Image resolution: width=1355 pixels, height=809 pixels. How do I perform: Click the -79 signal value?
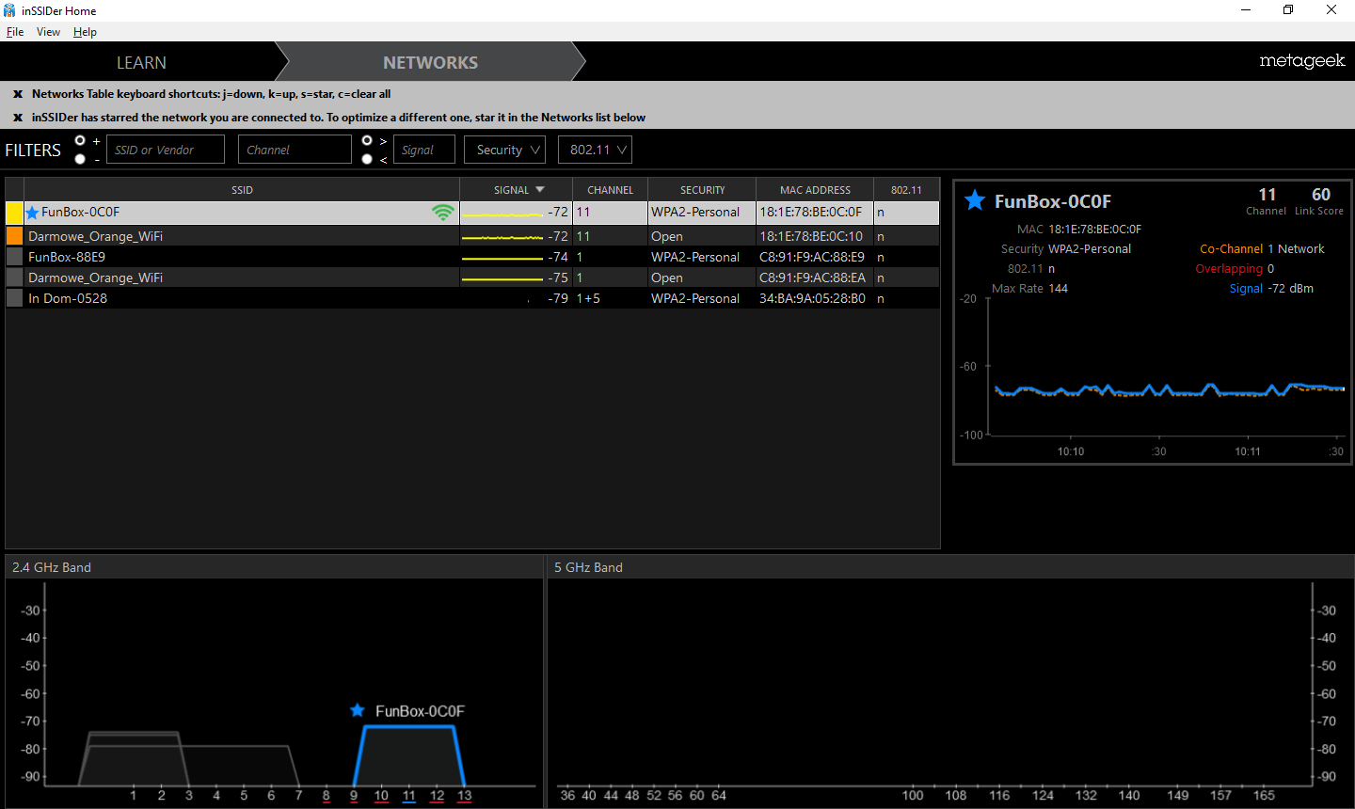(x=558, y=298)
